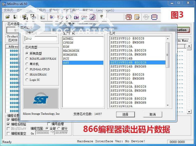This screenshot has width=196, height=146.
Task: Click the MiniPro title bar app icon
Action: click(4, 4)
